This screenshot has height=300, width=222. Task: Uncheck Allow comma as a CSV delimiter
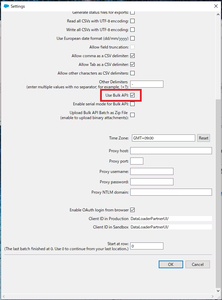coord(132,56)
